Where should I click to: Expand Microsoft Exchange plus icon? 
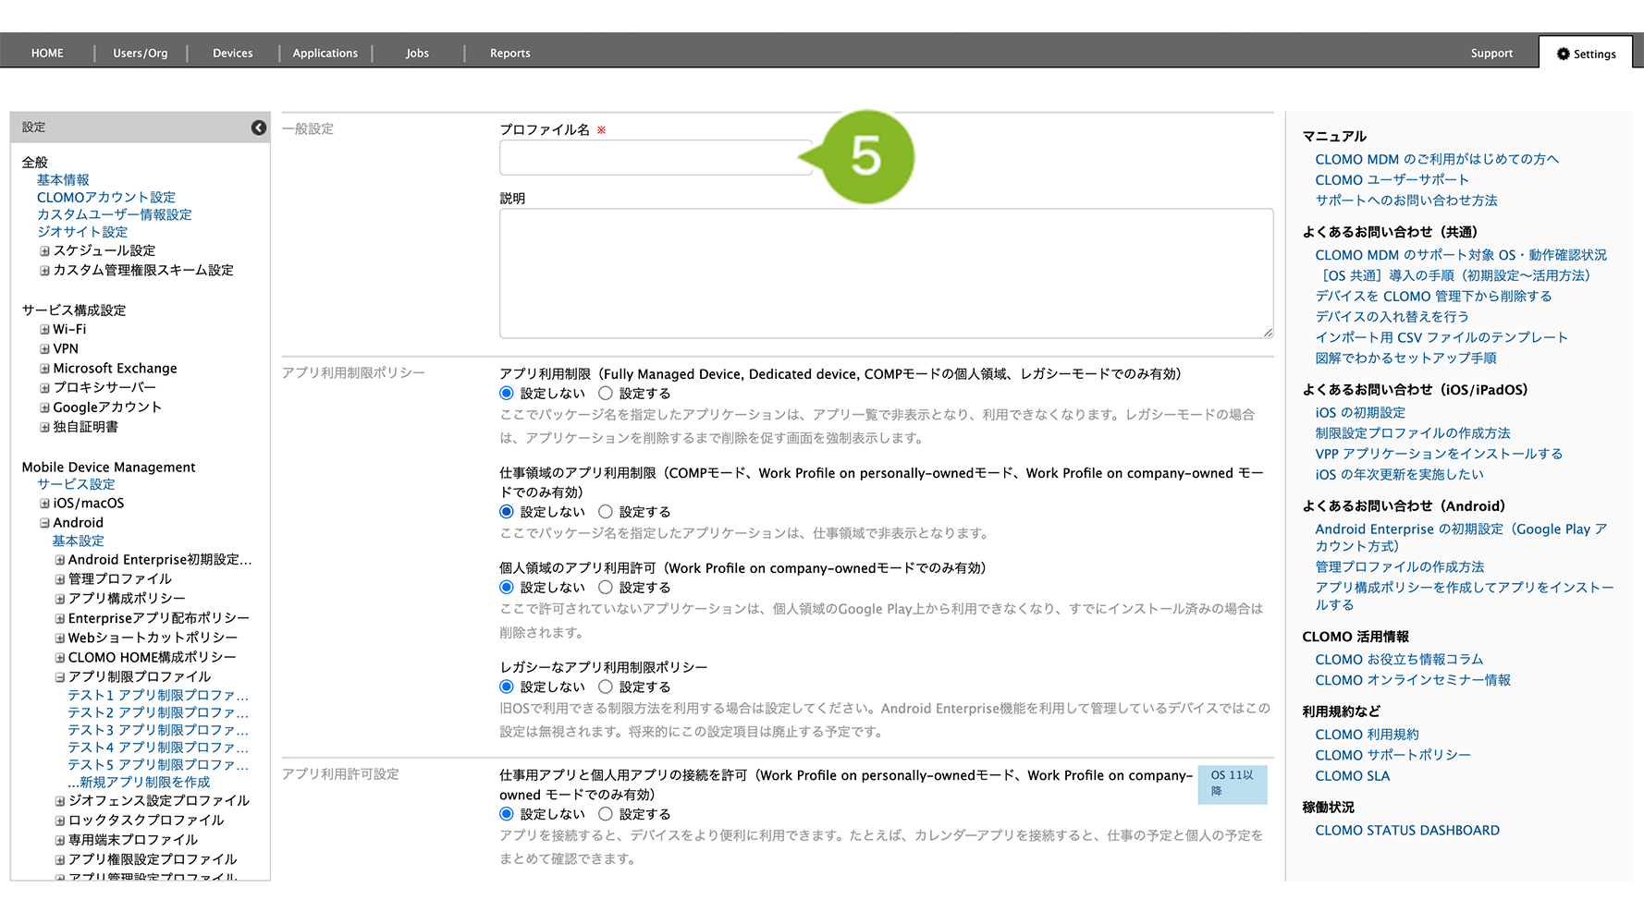click(x=44, y=369)
